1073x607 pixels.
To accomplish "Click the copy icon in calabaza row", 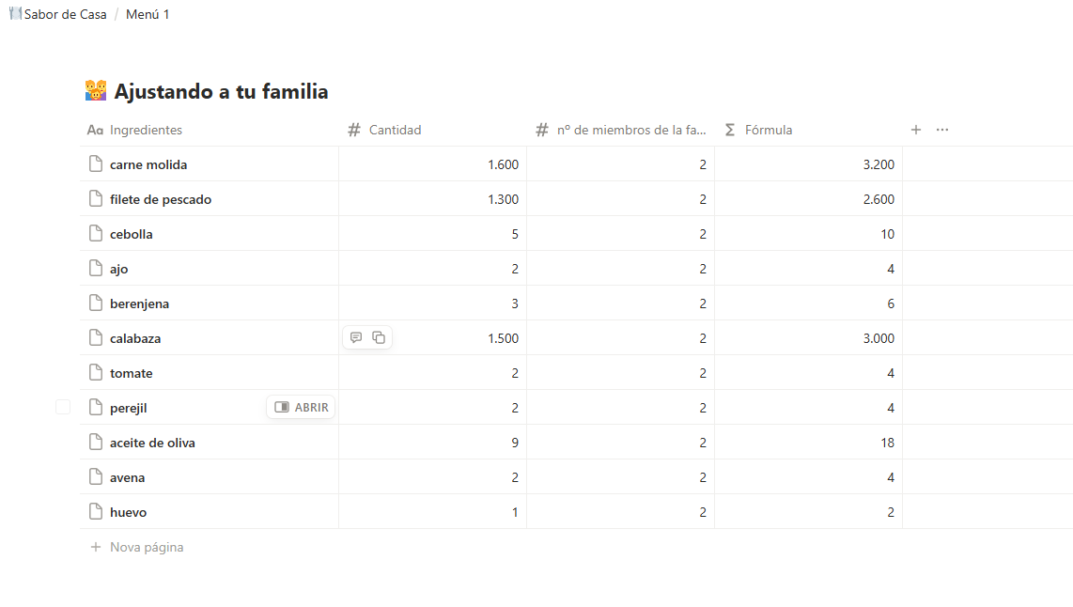I will point(379,337).
